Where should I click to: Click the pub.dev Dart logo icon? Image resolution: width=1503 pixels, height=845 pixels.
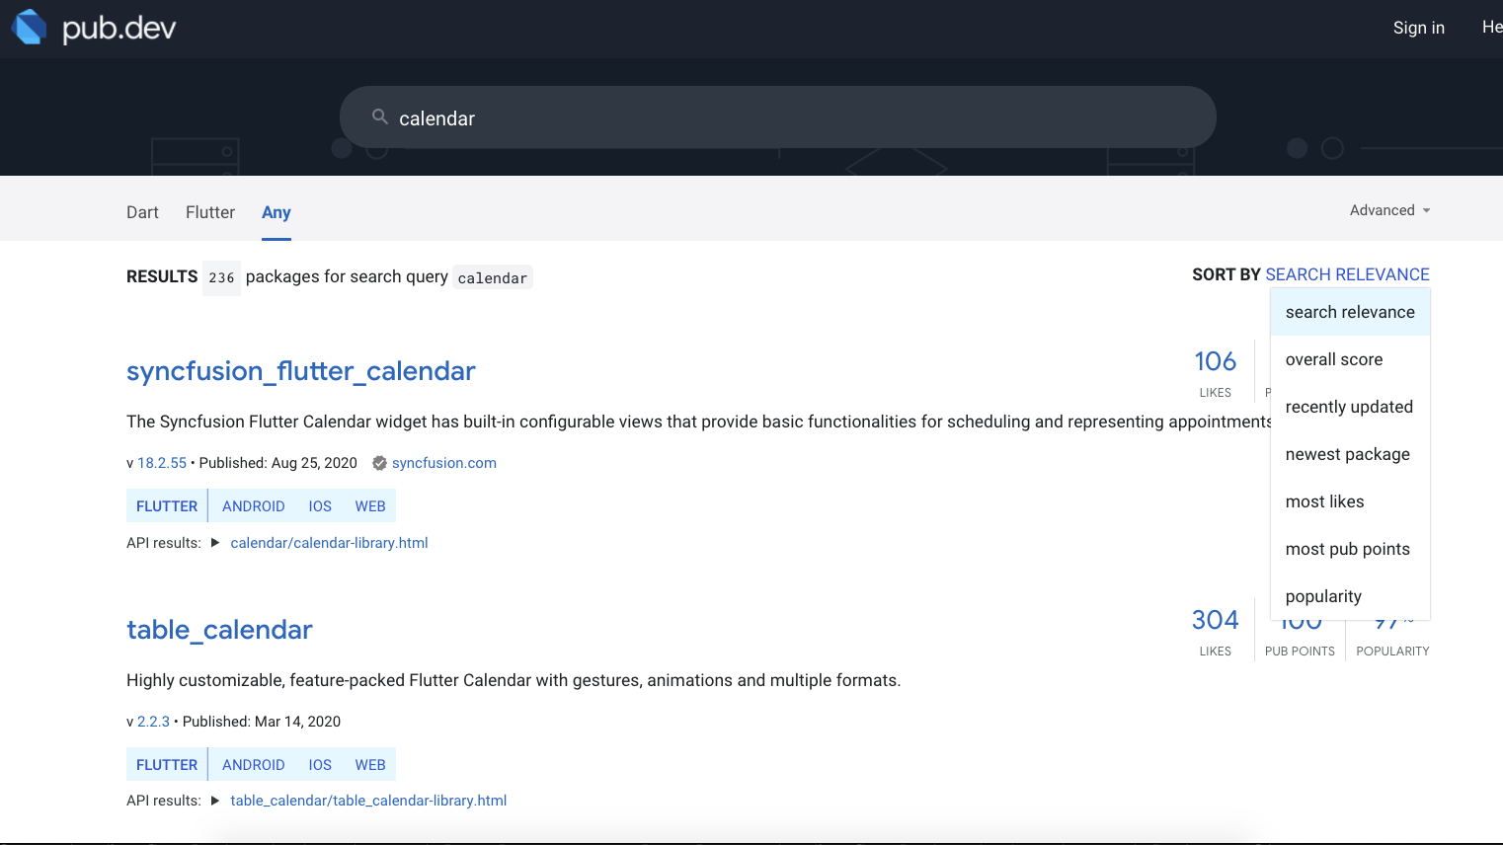pyautogui.click(x=29, y=27)
